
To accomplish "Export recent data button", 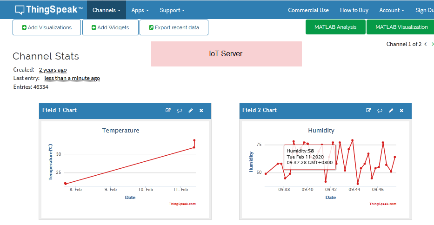I will pyautogui.click(x=174, y=27).
